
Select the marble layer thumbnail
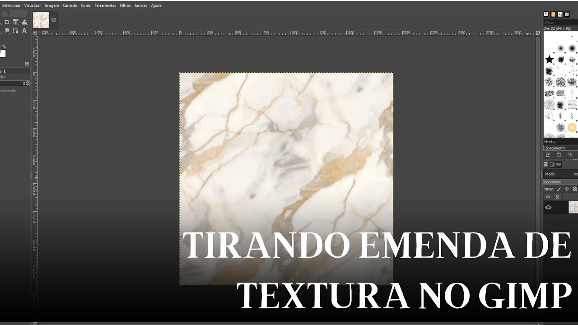click(x=573, y=208)
